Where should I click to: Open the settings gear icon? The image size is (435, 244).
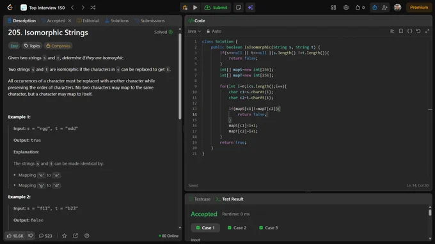pyautogui.click(x=346, y=8)
